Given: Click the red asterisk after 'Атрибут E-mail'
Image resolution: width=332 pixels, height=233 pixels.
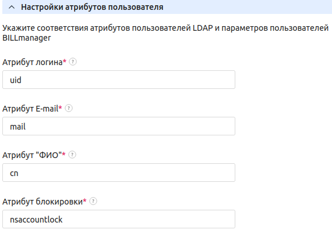Looking at the screenshot, I should [61, 107].
